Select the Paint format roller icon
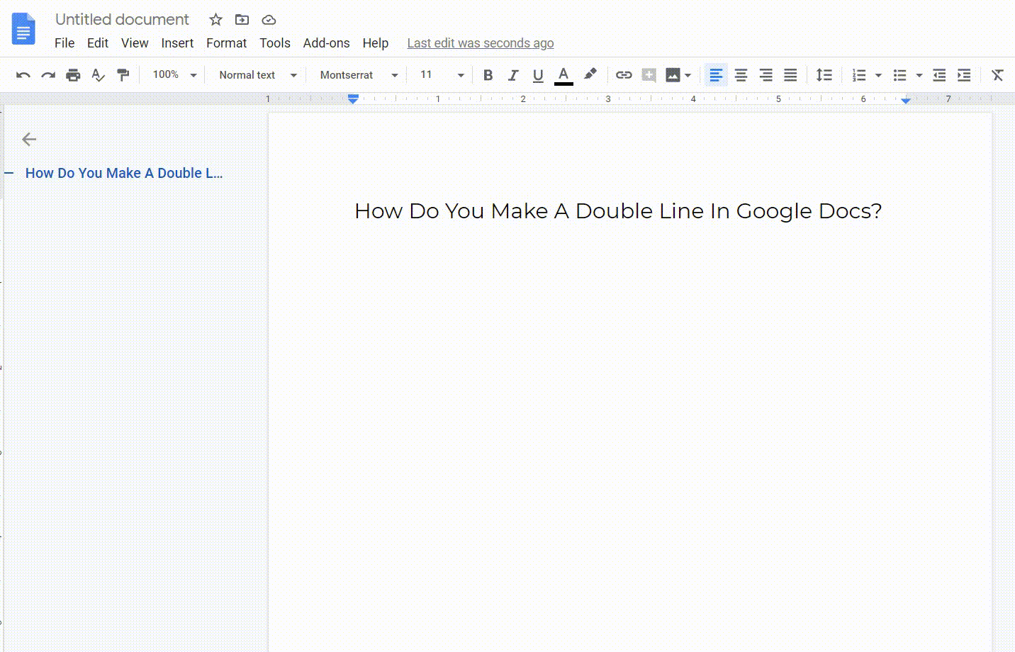This screenshot has width=1015, height=652. coord(123,75)
